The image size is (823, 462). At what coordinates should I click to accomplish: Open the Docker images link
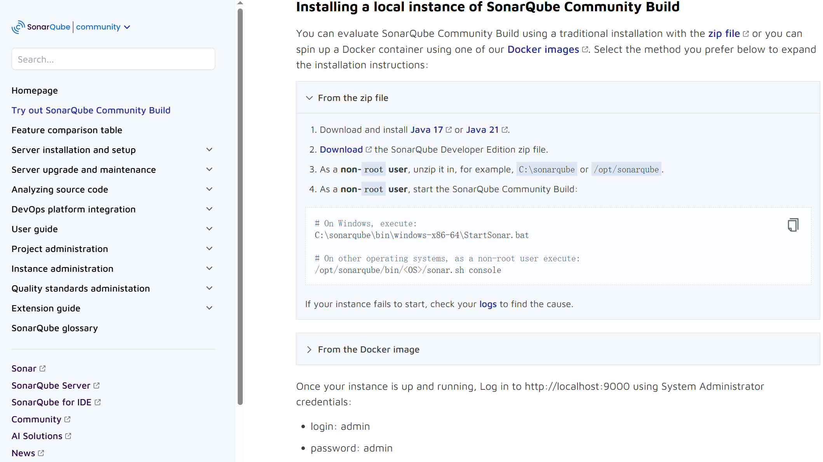click(543, 50)
